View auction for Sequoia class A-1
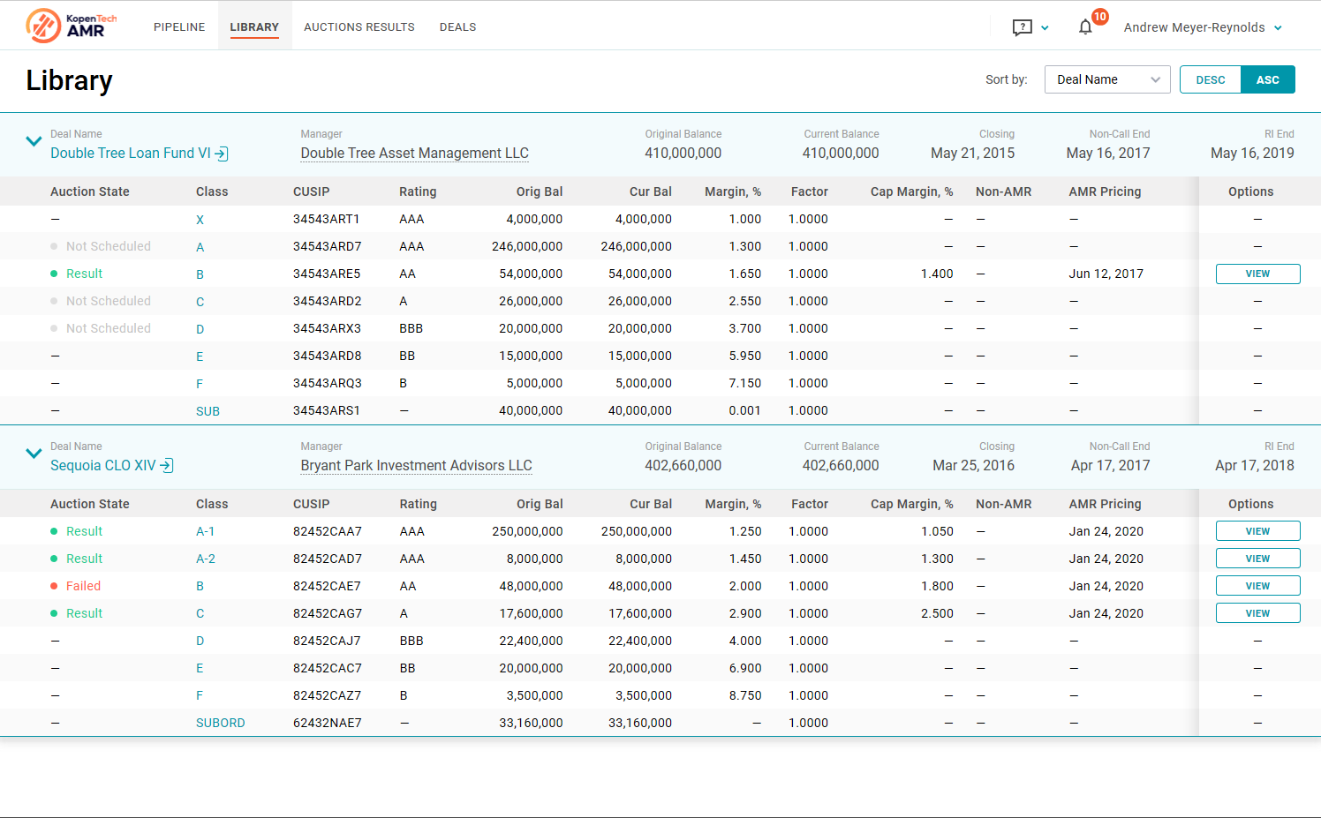1321x818 pixels. [1257, 531]
